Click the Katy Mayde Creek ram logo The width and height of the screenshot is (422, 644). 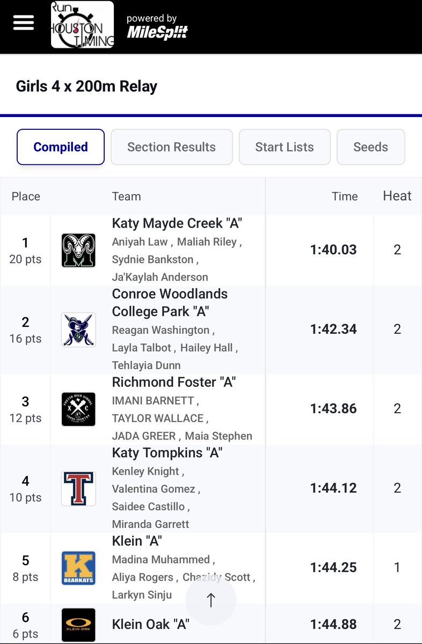(78, 250)
